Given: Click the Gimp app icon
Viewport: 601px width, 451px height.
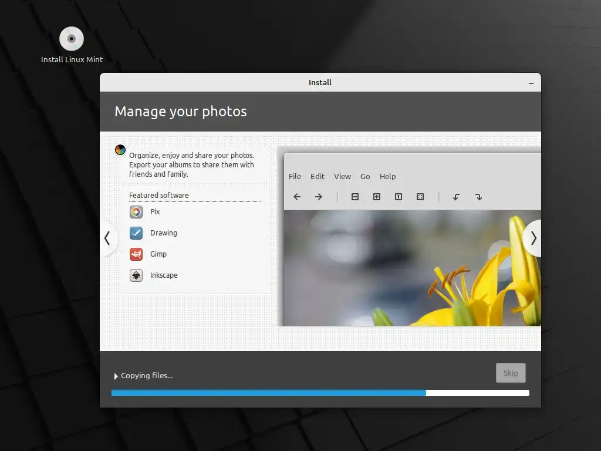Looking at the screenshot, I should [136, 254].
